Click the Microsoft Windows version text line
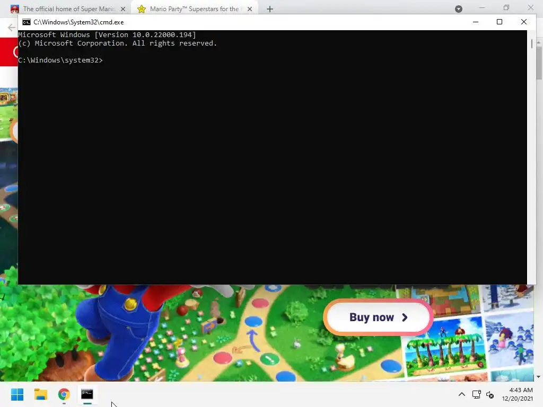The height and width of the screenshot is (407, 543). 107,34
